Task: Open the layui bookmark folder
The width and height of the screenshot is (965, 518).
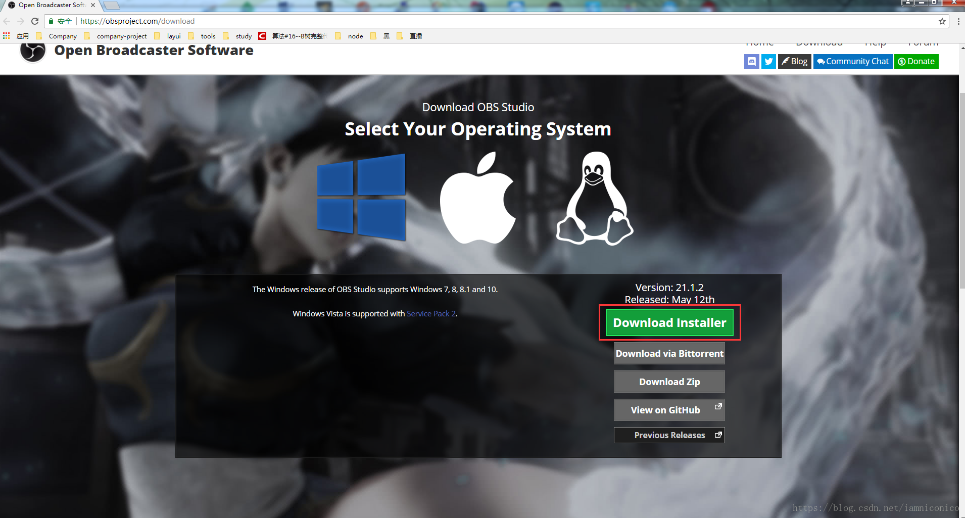Action: click(x=167, y=36)
